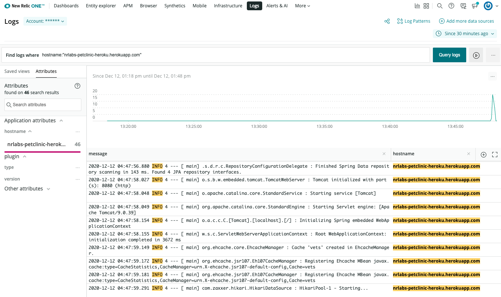Open the Starting service [Tomcat] log row
Viewport: 501px width, 297px height.
click(239, 196)
